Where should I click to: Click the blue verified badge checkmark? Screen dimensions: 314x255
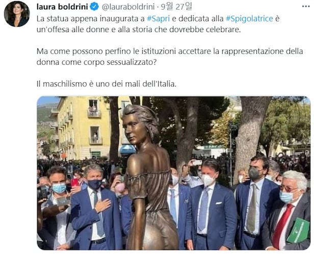coord(94,7)
